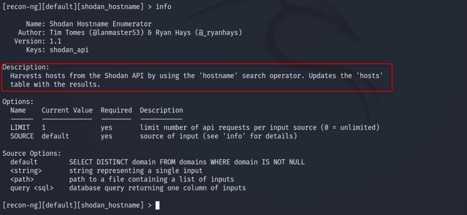Click the shodan_api key value

point(69,50)
